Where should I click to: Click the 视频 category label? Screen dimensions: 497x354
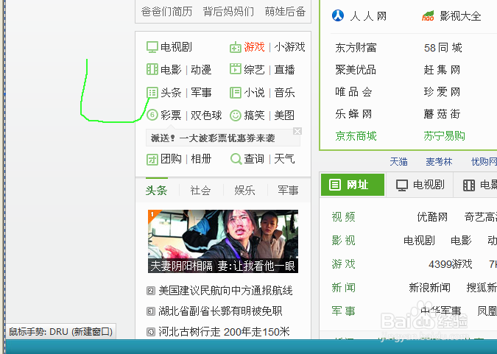pos(344,217)
